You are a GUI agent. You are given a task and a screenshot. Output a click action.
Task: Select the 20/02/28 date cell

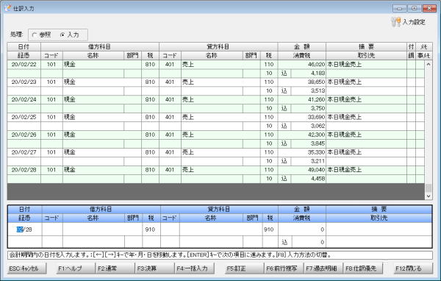[x=24, y=170]
